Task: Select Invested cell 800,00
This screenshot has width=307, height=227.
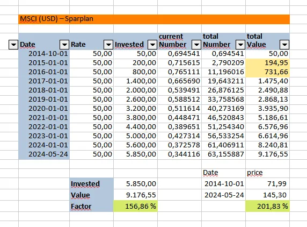Action: (135, 72)
